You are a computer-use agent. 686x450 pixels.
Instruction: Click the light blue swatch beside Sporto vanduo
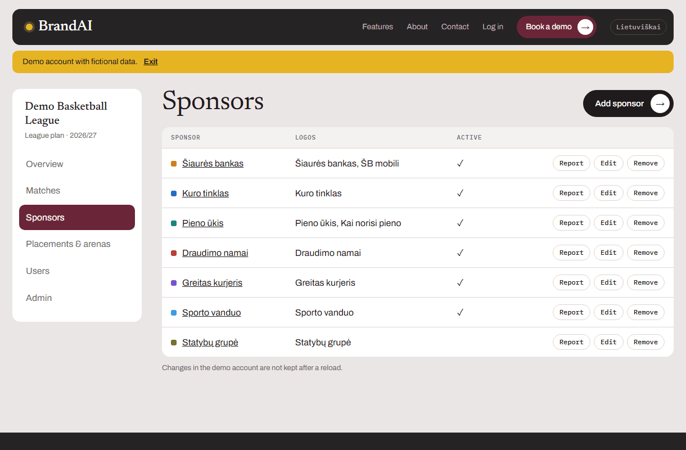(x=174, y=313)
